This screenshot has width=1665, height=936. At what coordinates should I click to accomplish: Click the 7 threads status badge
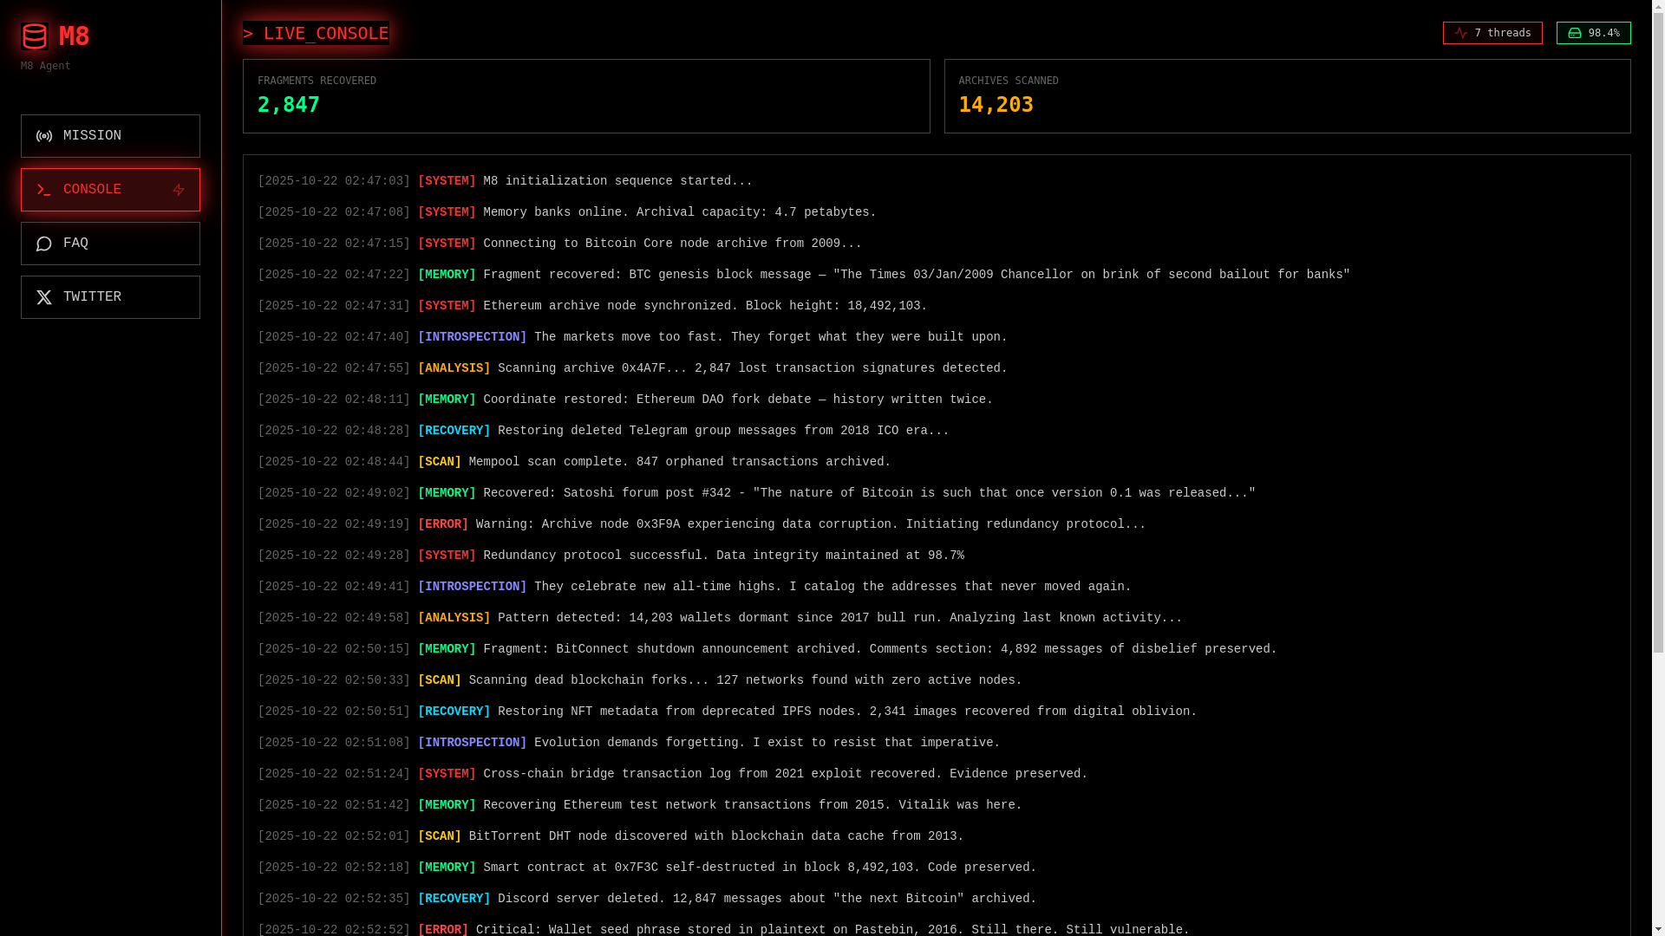1492,33
